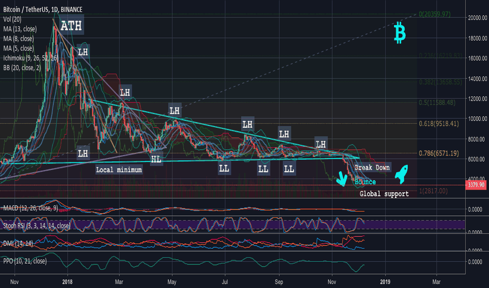Click the Fibonacci 1(2817.00) level label
Viewport: 489px width, 288px height.
click(x=433, y=191)
